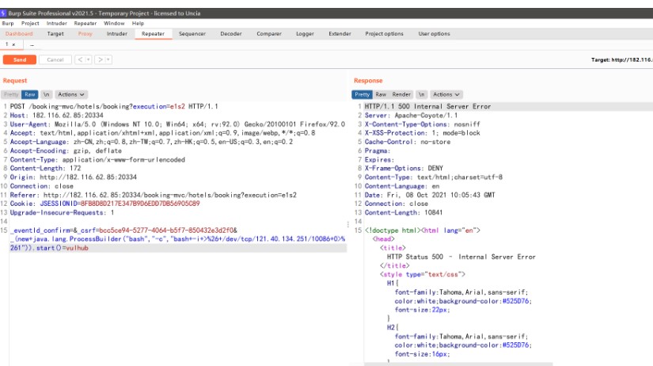This screenshot has width=653, height=366.
Task: Switch Response view to Pretty
Action: [362, 94]
